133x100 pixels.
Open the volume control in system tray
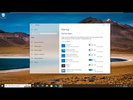tap(119, 86)
